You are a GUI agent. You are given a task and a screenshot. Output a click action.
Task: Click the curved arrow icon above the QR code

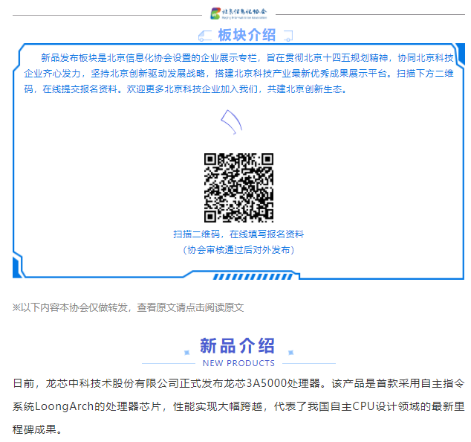click(x=232, y=122)
